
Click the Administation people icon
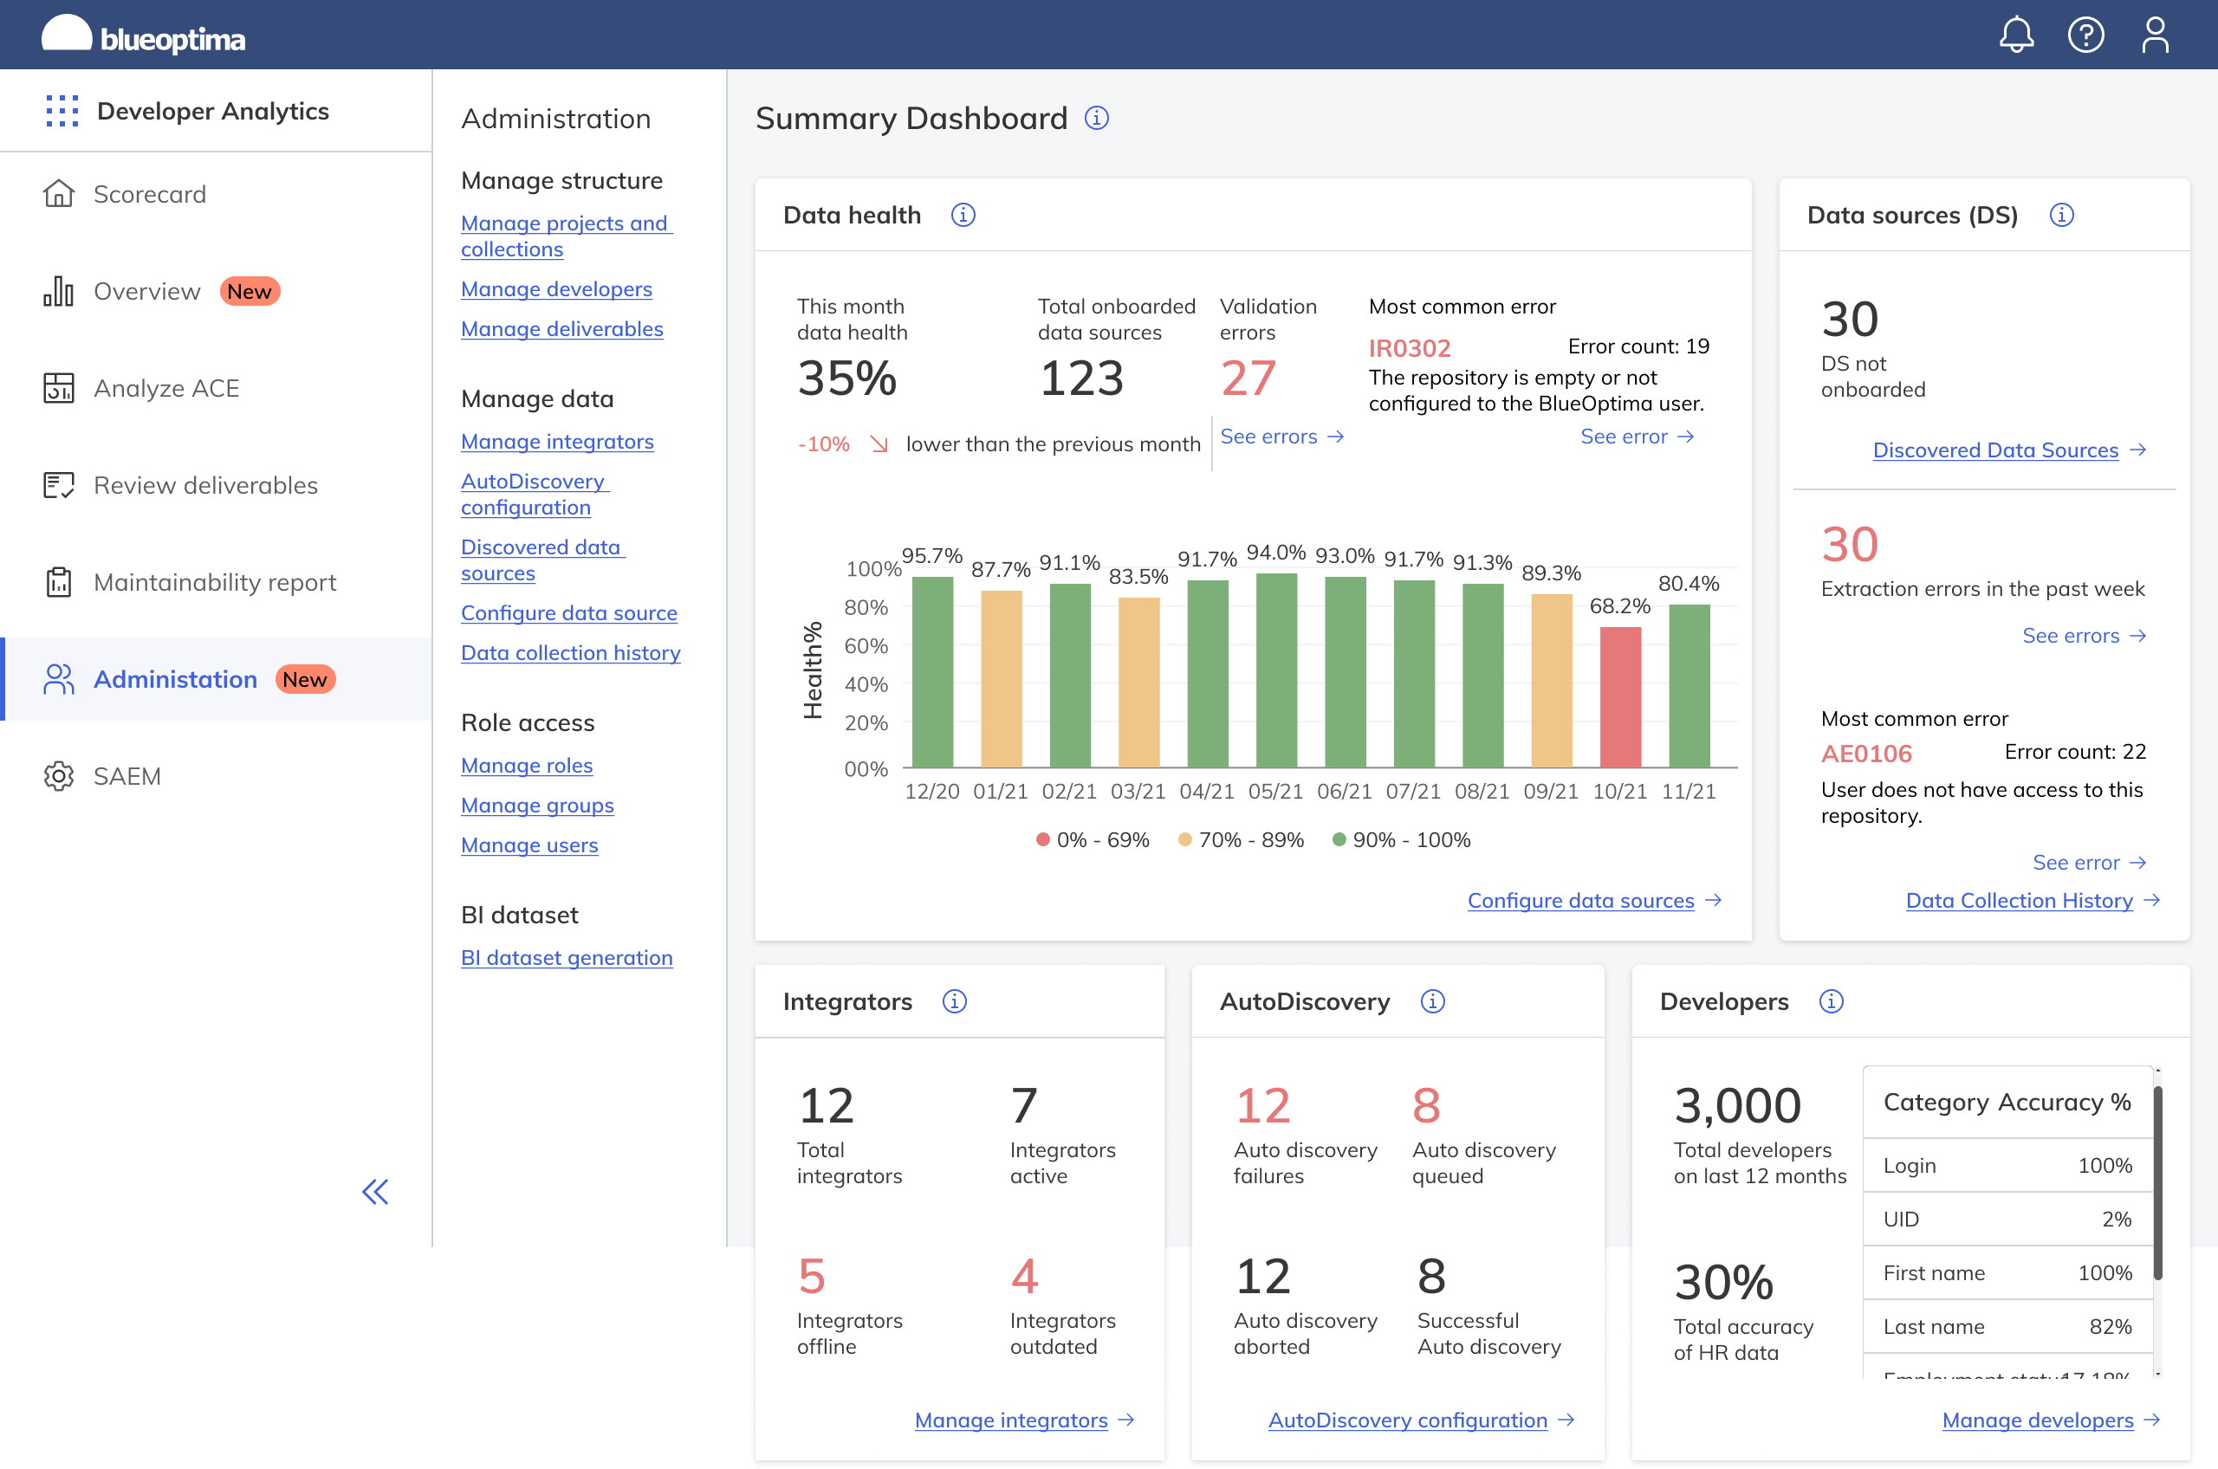(58, 679)
